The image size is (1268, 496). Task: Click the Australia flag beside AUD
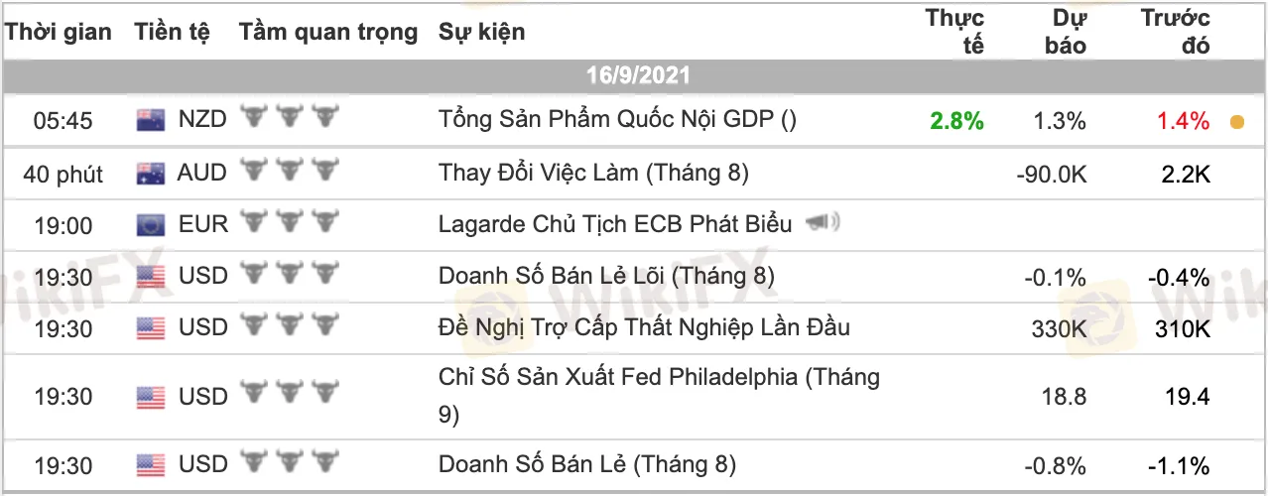[150, 174]
